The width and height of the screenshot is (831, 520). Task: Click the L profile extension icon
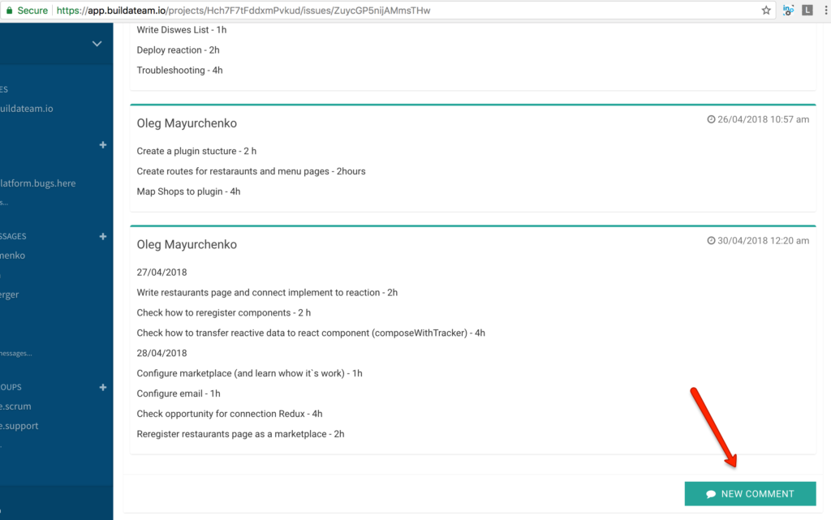pos(807,10)
